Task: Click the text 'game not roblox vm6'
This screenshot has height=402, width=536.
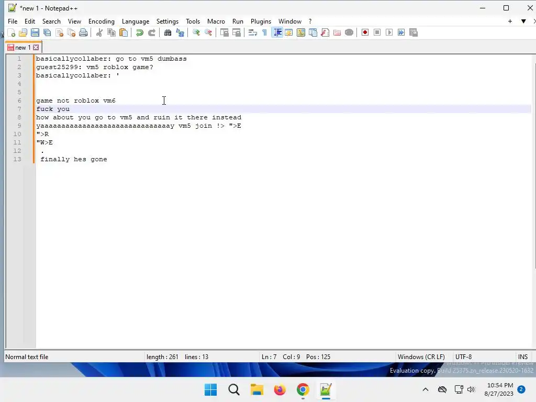Action: [x=76, y=100]
